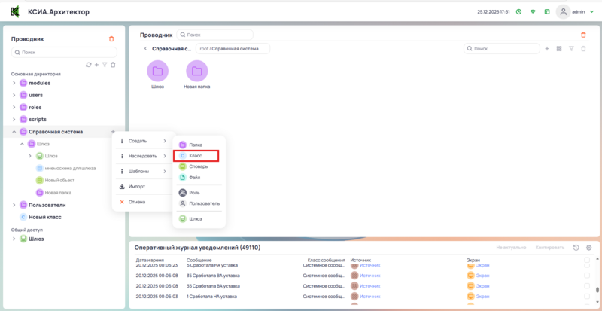
Task: Collapse the Справочная система tree node
Action: [x=14, y=132]
